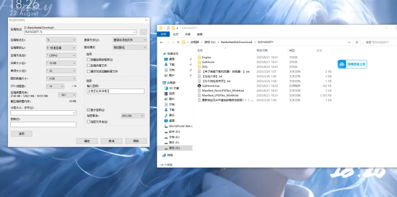Image resolution: width=397 pixels, height=197 pixels.
Task: Open pinned 下载 under Quick access
Action: (169, 64)
